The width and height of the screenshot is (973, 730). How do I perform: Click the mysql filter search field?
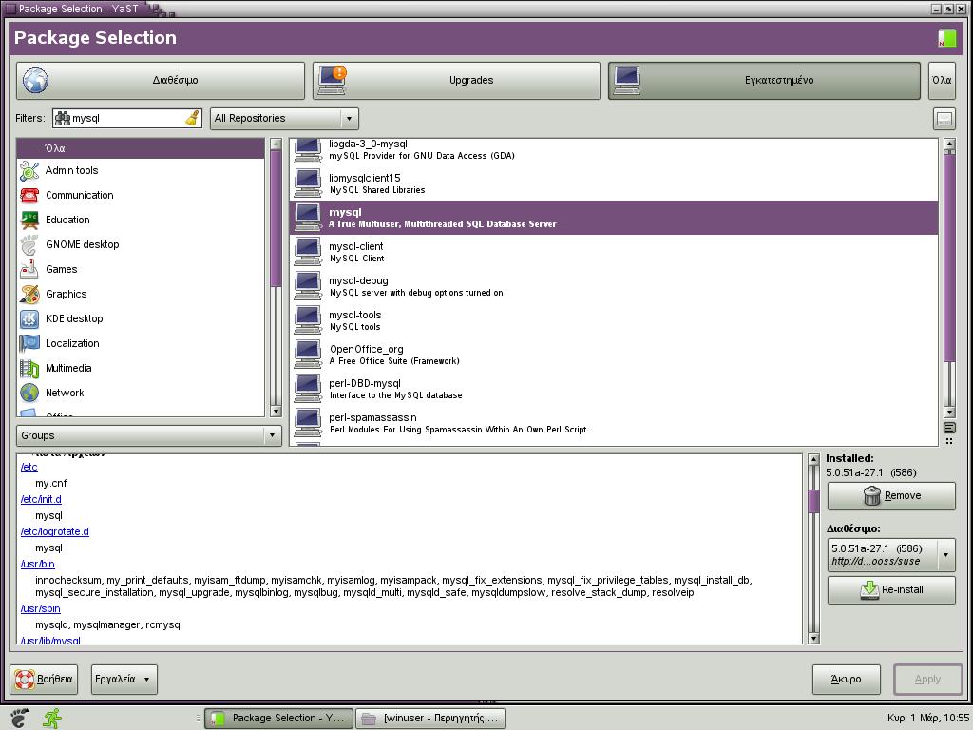[127, 118]
